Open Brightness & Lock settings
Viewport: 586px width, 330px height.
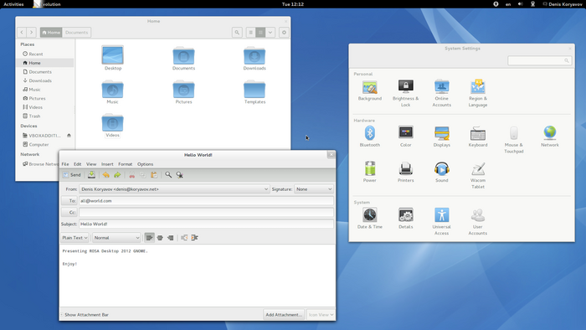point(405,94)
